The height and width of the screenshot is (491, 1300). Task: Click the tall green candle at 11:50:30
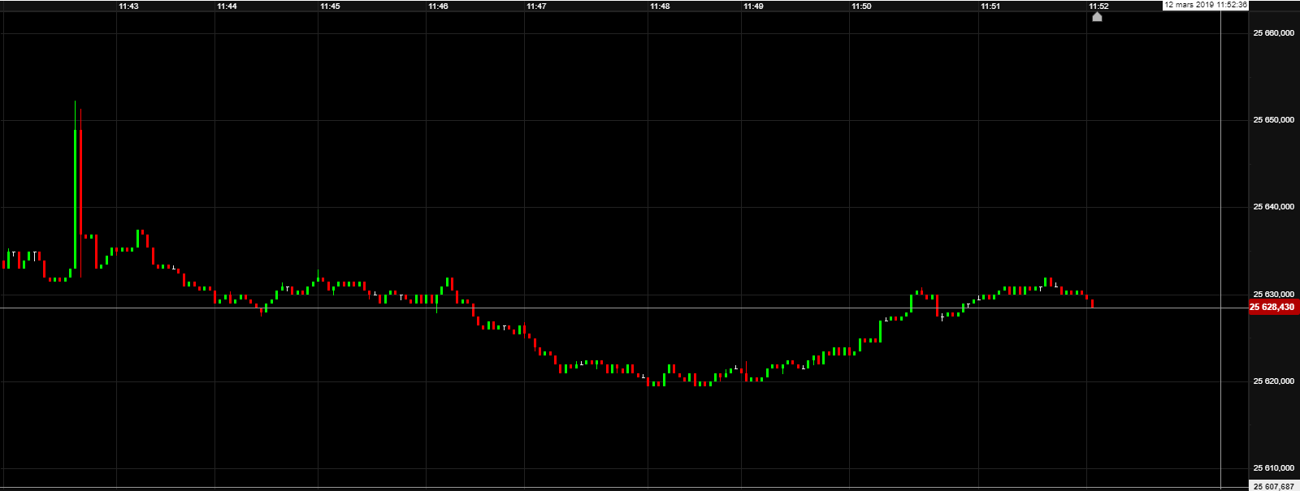[911, 303]
